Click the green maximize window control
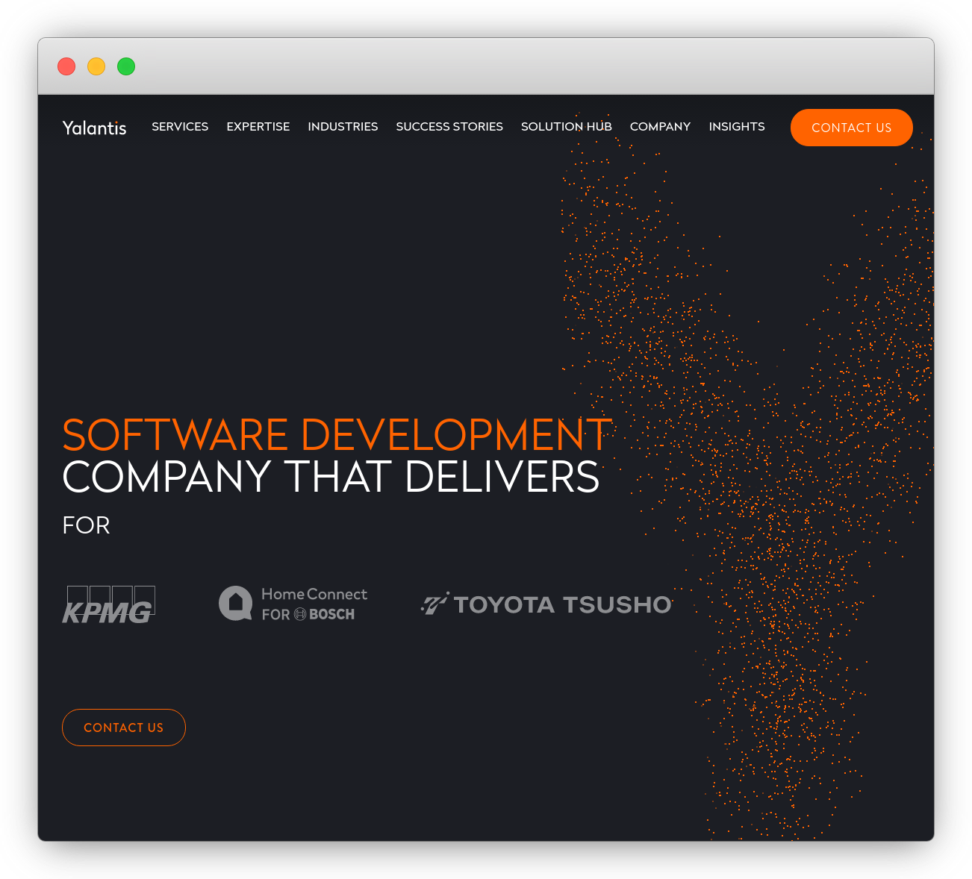Image resolution: width=972 pixels, height=879 pixels. coord(126,66)
